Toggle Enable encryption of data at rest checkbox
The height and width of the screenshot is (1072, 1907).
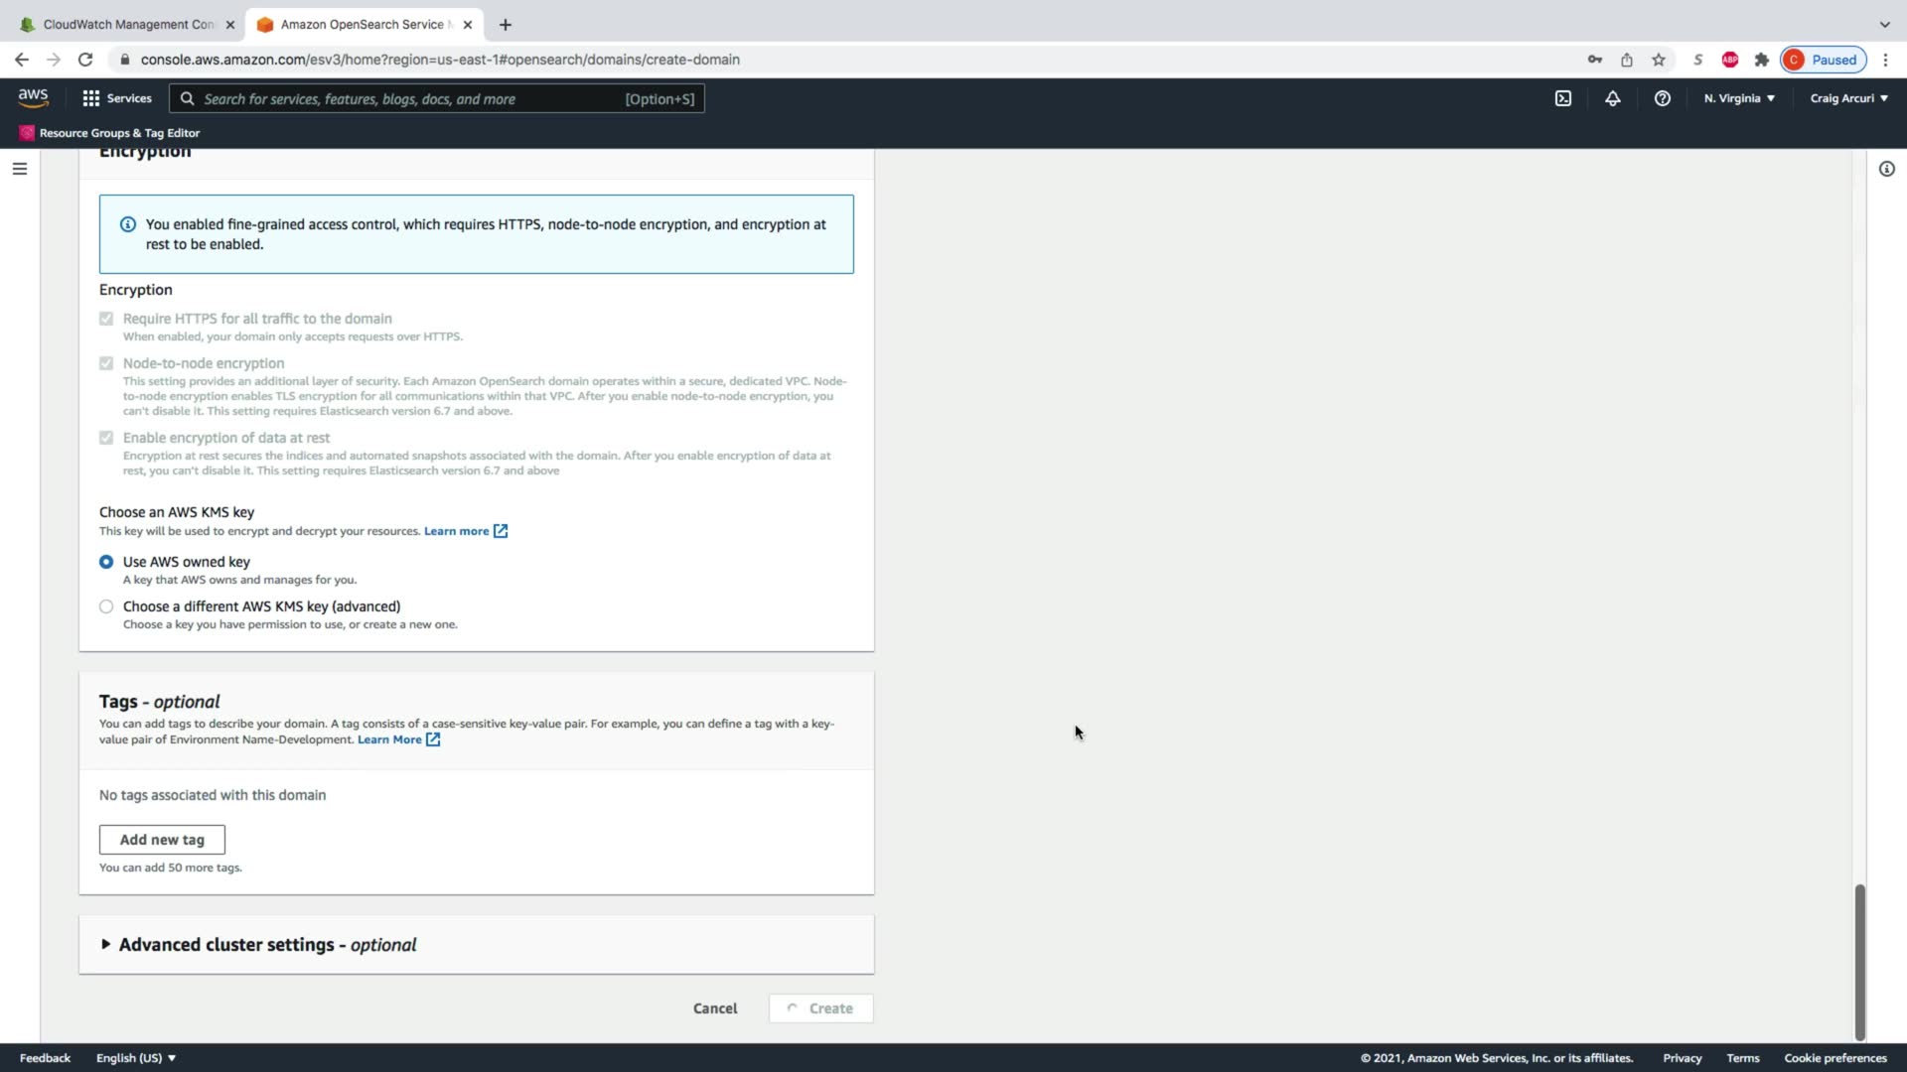[106, 438]
